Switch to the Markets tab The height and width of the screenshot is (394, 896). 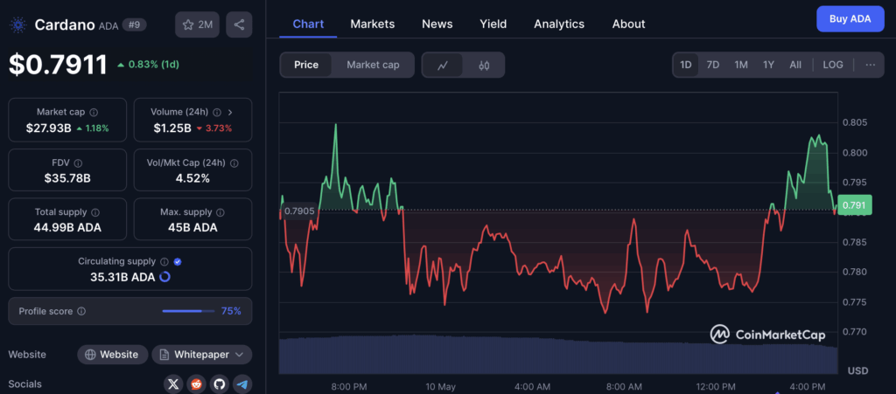click(x=373, y=24)
